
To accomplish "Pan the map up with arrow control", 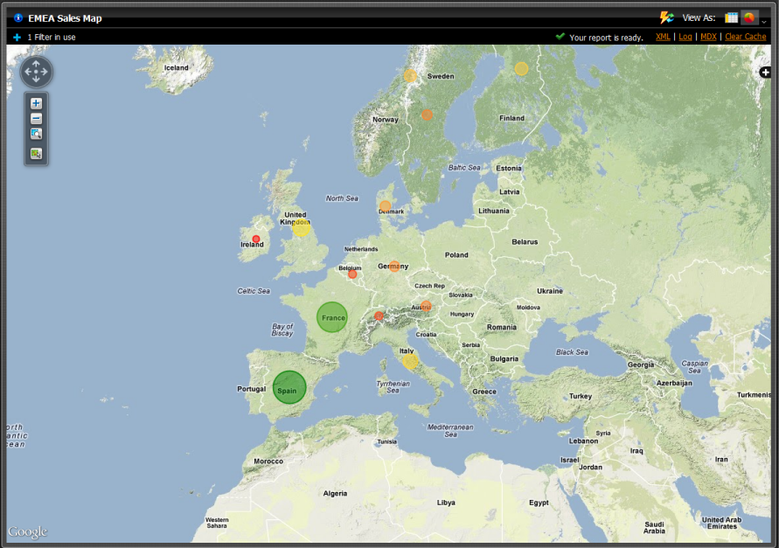I will 36,64.
